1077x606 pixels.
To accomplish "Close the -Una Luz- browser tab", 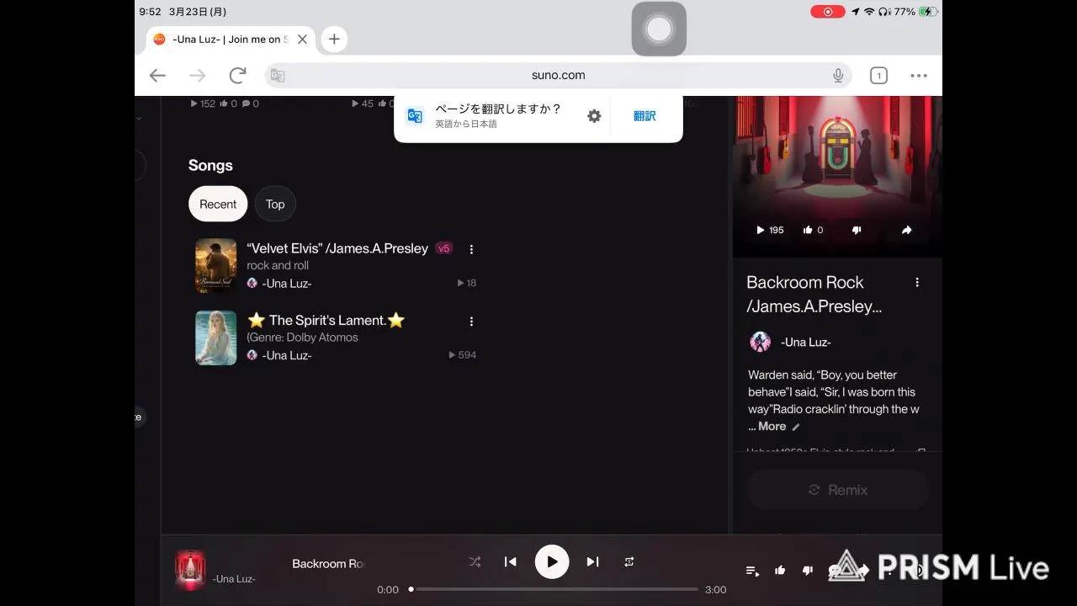I will 302,39.
